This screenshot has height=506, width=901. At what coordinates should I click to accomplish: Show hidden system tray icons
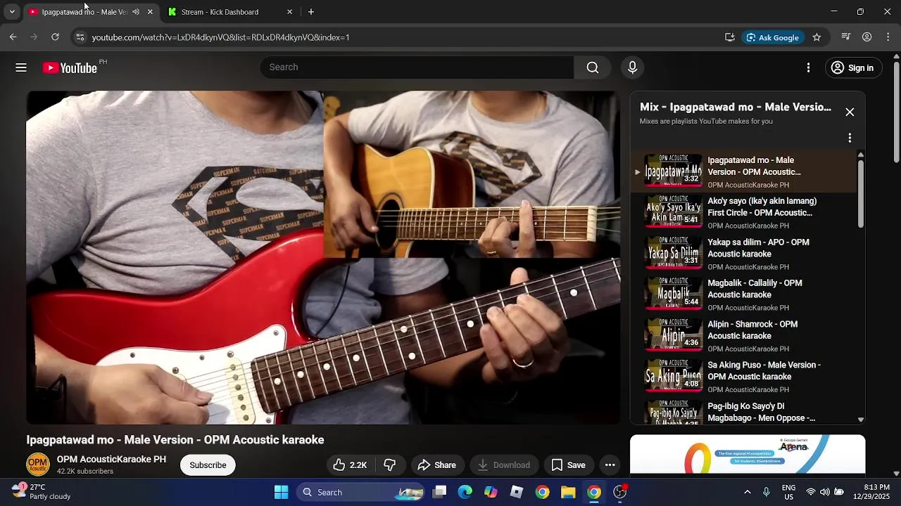(748, 492)
